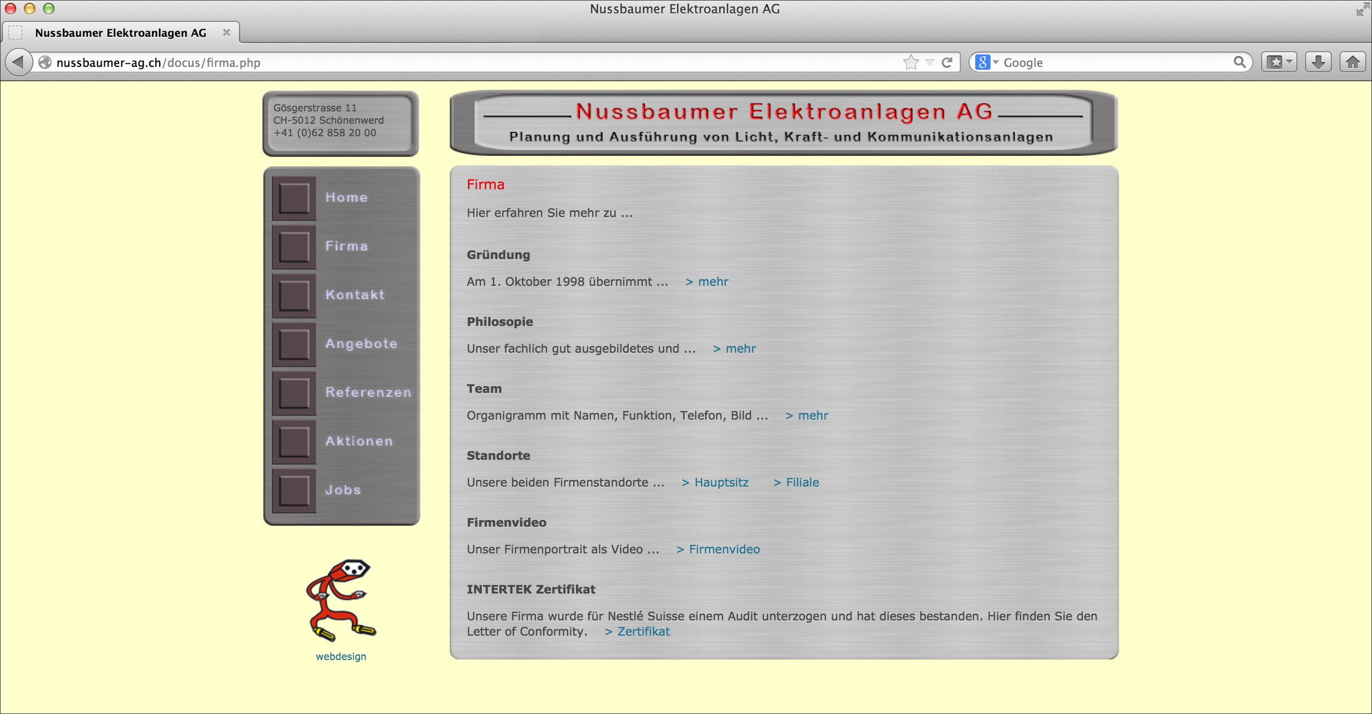Open Angebote in the sidebar menu
Screen dimensions: 1372x714
coord(361,344)
